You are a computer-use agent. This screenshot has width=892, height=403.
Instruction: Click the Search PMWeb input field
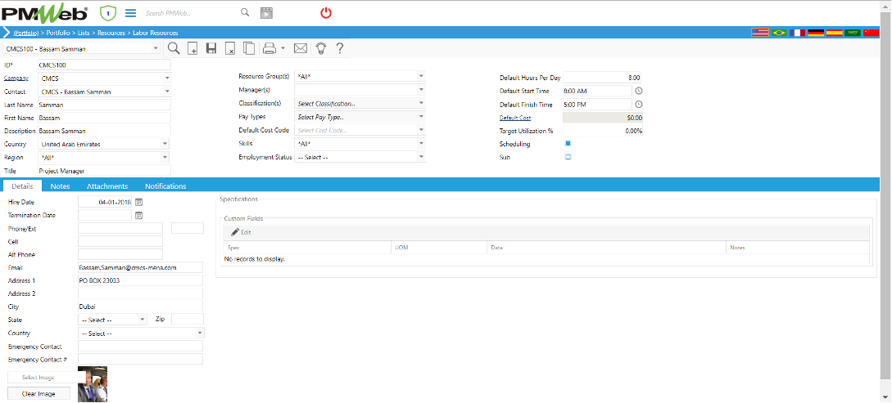coord(190,12)
